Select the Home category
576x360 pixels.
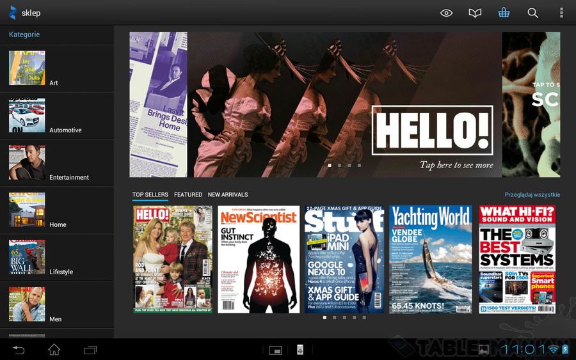click(57, 210)
